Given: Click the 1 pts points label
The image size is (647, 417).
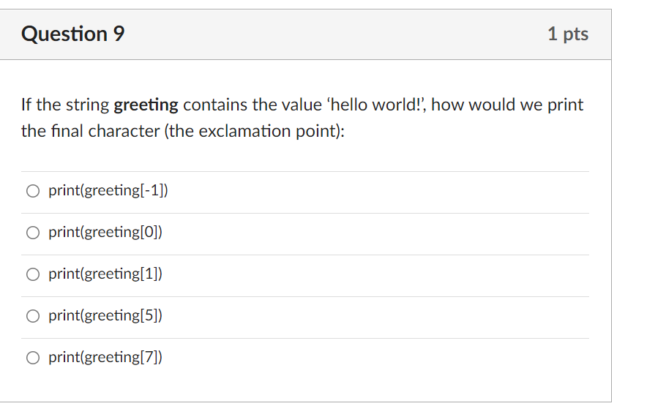Looking at the screenshot, I should (567, 34).
